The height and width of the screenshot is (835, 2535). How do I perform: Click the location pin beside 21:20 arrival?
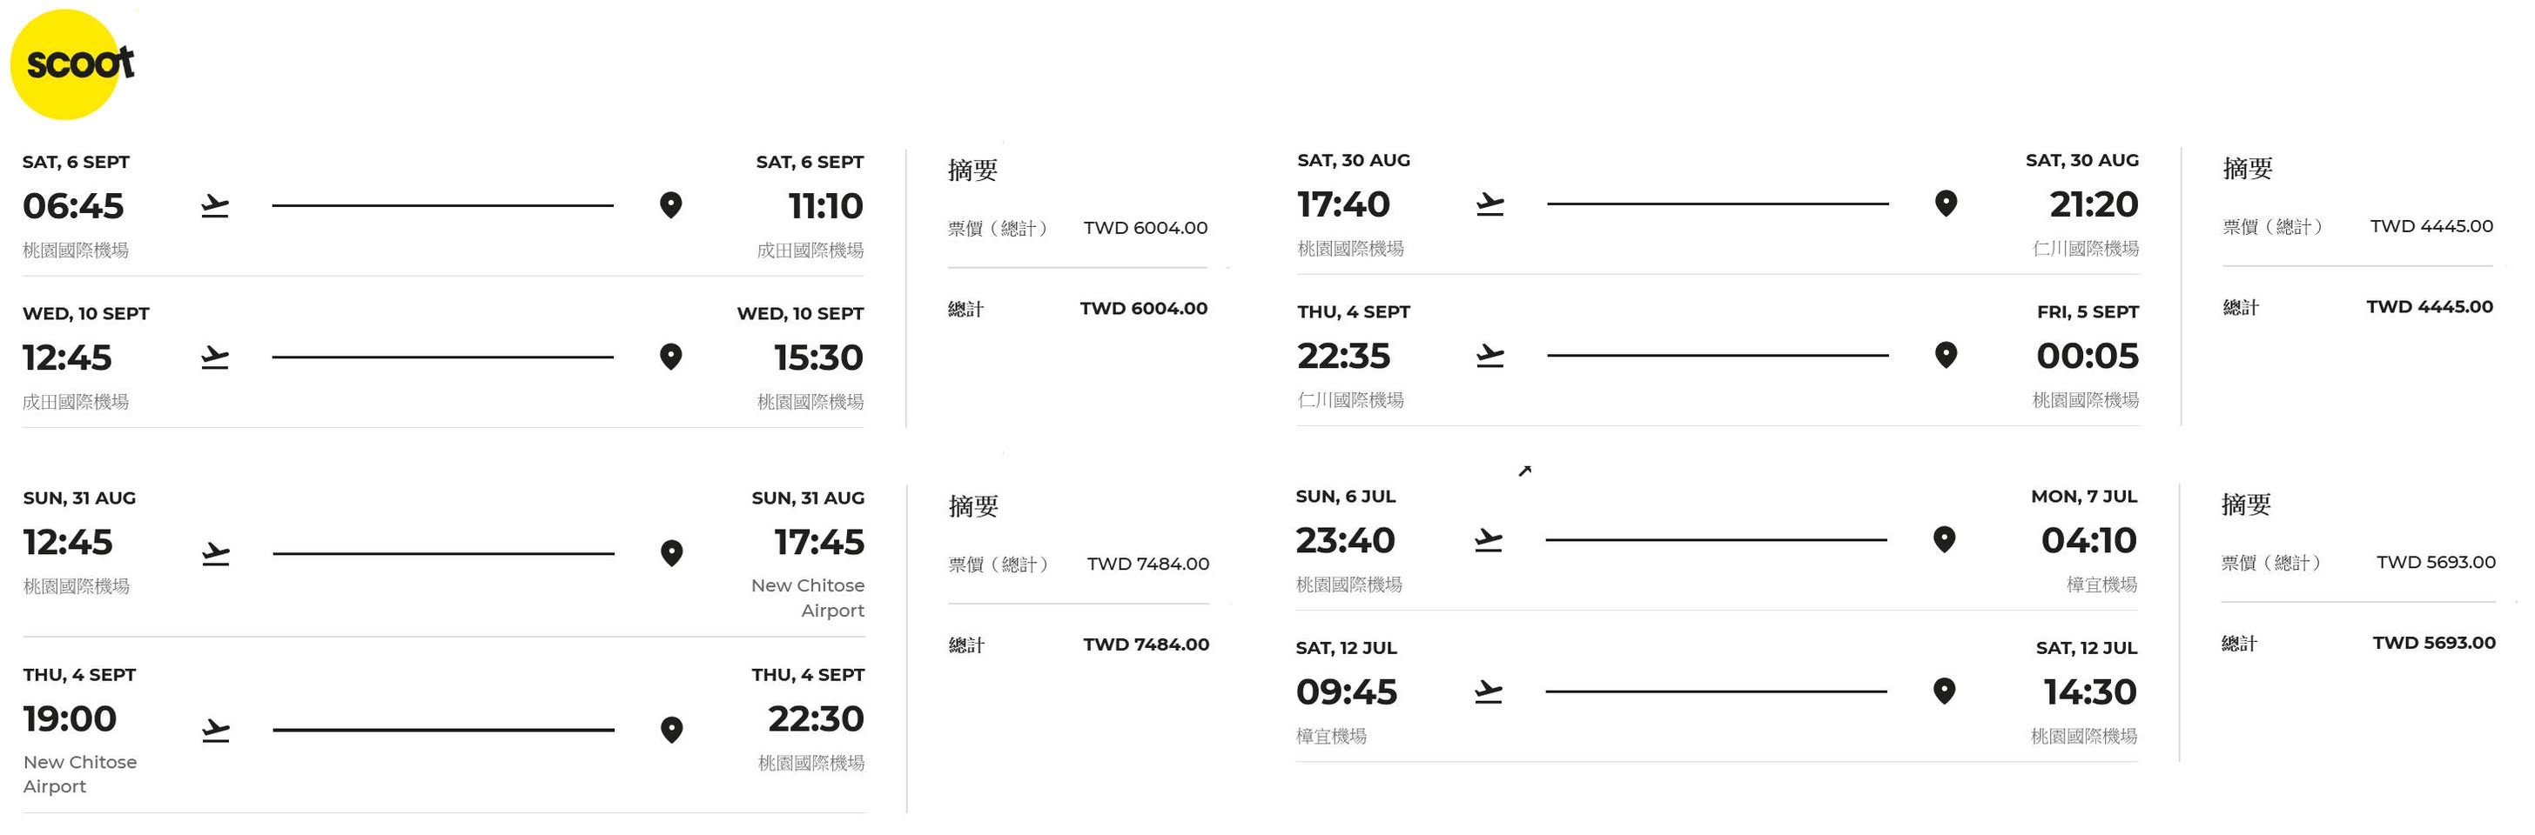tap(1946, 204)
